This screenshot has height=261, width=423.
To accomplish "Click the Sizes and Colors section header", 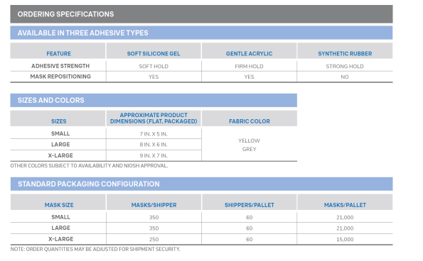I will [154, 101].
